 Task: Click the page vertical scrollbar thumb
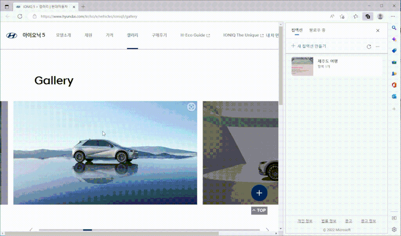(x=281, y=66)
